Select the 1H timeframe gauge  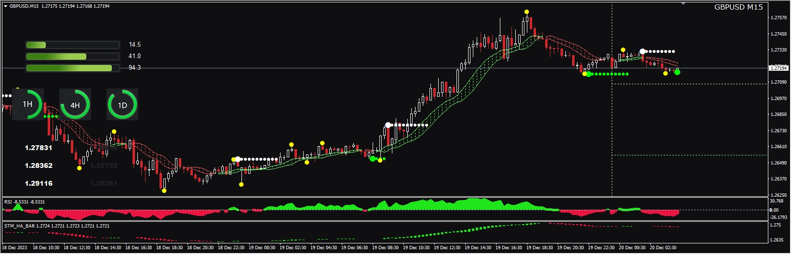[28, 104]
